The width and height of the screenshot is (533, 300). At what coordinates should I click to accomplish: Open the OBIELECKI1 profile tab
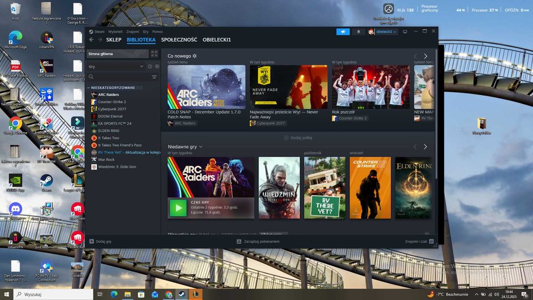(x=216, y=40)
